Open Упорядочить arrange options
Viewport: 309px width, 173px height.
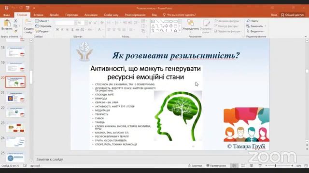[x=191, y=26]
